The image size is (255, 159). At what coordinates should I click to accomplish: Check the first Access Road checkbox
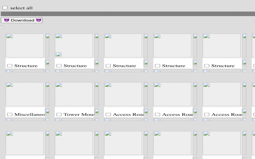(108, 114)
